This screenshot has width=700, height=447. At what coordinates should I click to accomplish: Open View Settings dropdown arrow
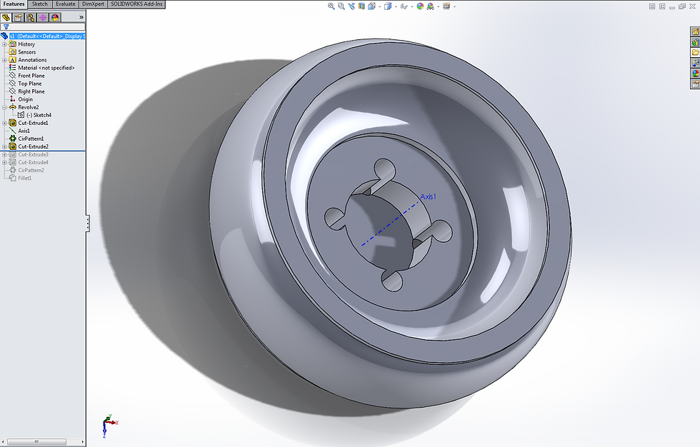tap(454, 6)
